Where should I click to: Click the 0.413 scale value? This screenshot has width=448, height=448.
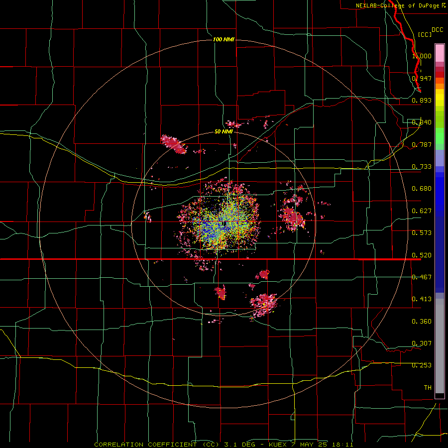click(422, 299)
